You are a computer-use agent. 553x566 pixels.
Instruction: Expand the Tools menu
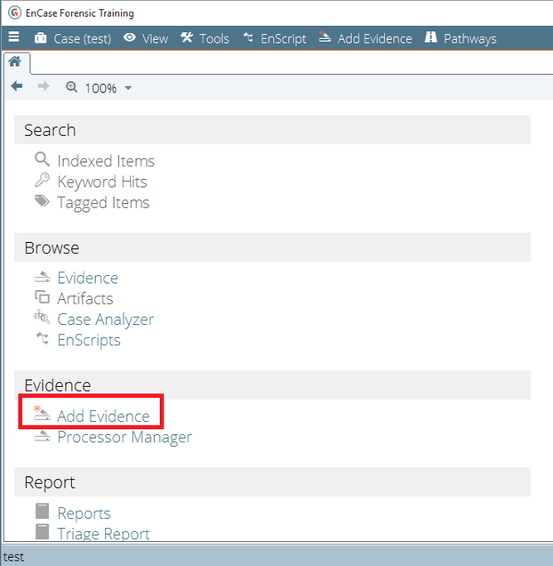204,38
